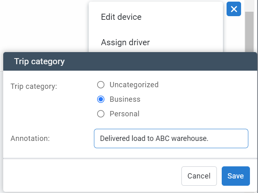
Task: Click the 'Uncategorized' label text
Action: [134, 85]
